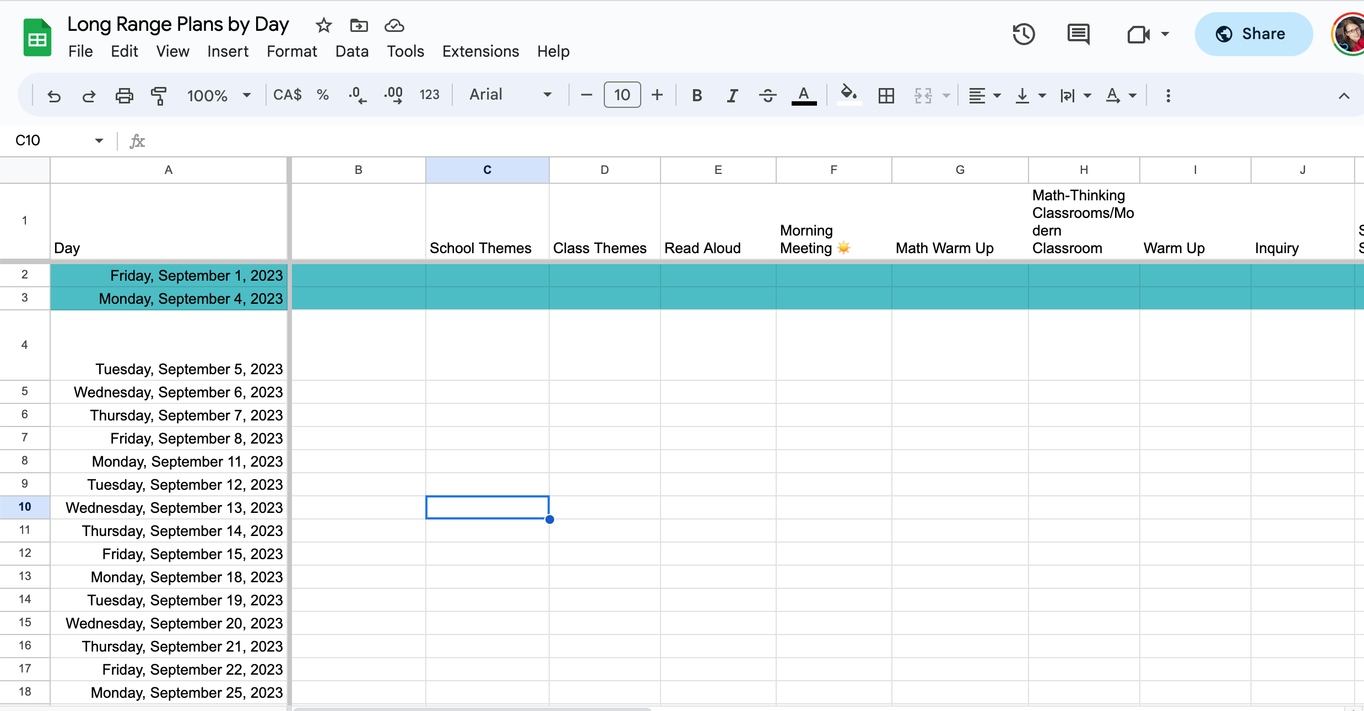Click the Move to folder icon
The height and width of the screenshot is (711, 1364).
359,25
